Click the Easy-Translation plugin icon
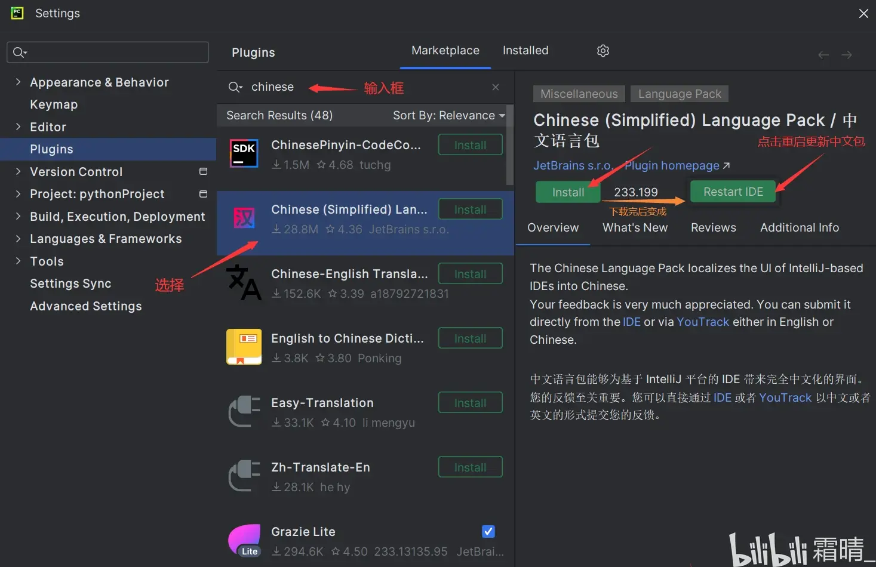Screen dimensions: 876x567 (243, 411)
